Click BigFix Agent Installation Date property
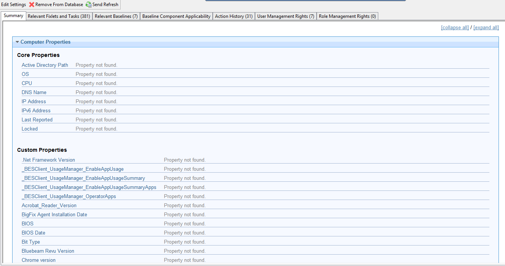The width and height of the screenshot is (505, 266). point(54,215)
